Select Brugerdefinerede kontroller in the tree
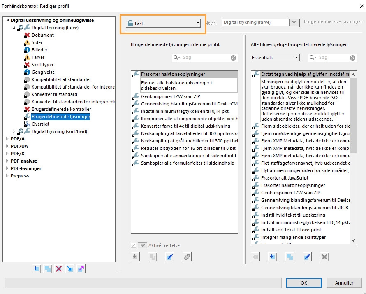 (x=61, y=109)
